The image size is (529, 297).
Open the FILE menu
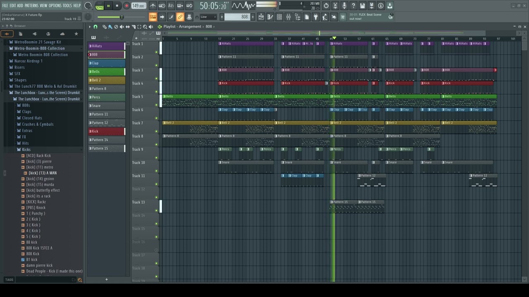click(5, 6)
